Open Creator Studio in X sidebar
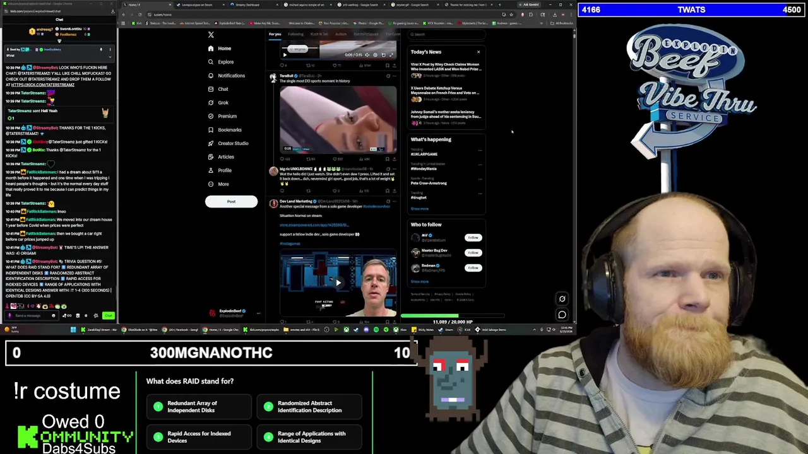Viewport: 808px width, 454px height. [228, 143]
